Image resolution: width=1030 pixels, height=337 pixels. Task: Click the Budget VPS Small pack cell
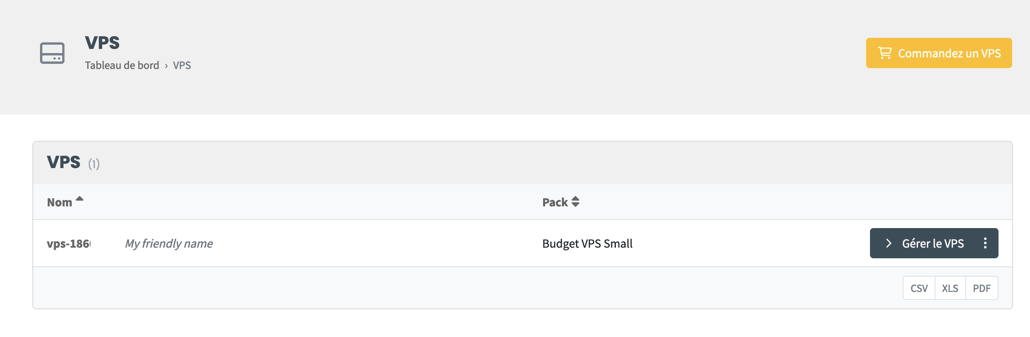click(x=587, y=244)
